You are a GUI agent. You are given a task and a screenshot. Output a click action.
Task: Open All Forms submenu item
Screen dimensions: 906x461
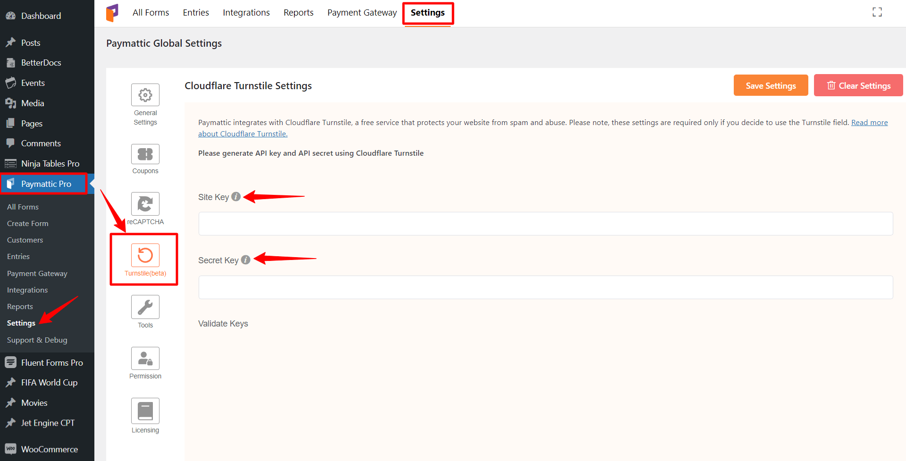click(x=23, y=207)
